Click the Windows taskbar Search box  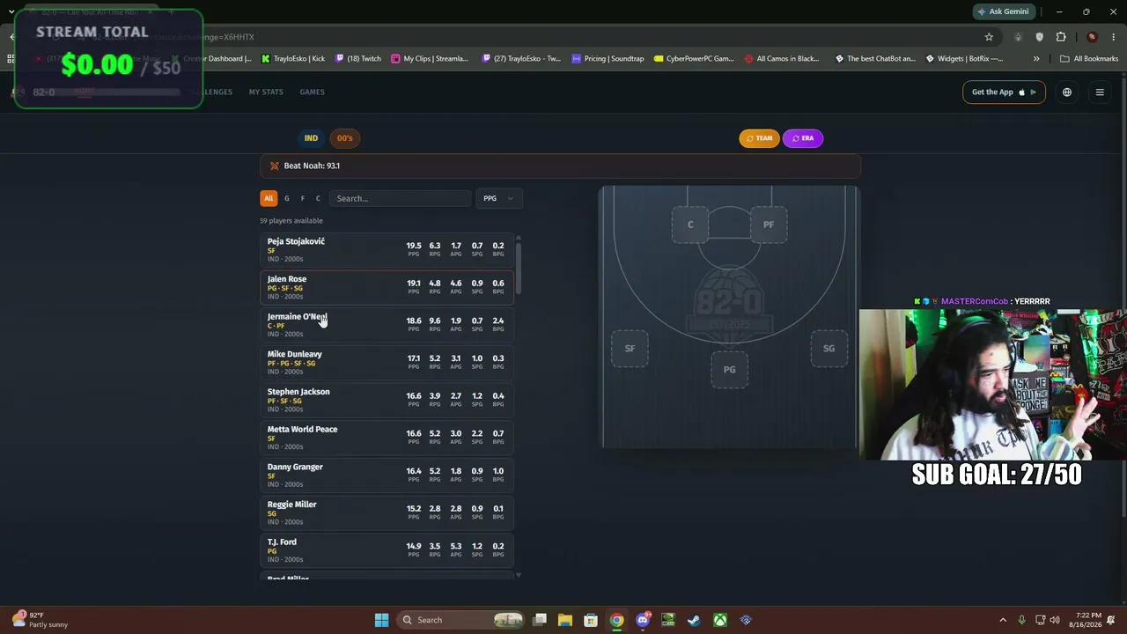click(460, 620)
